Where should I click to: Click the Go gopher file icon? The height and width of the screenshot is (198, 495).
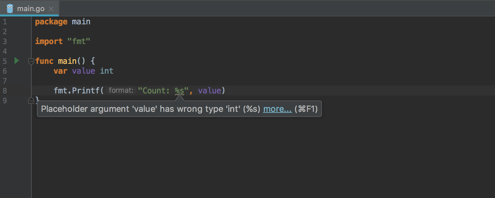click(x=10, y=9)
